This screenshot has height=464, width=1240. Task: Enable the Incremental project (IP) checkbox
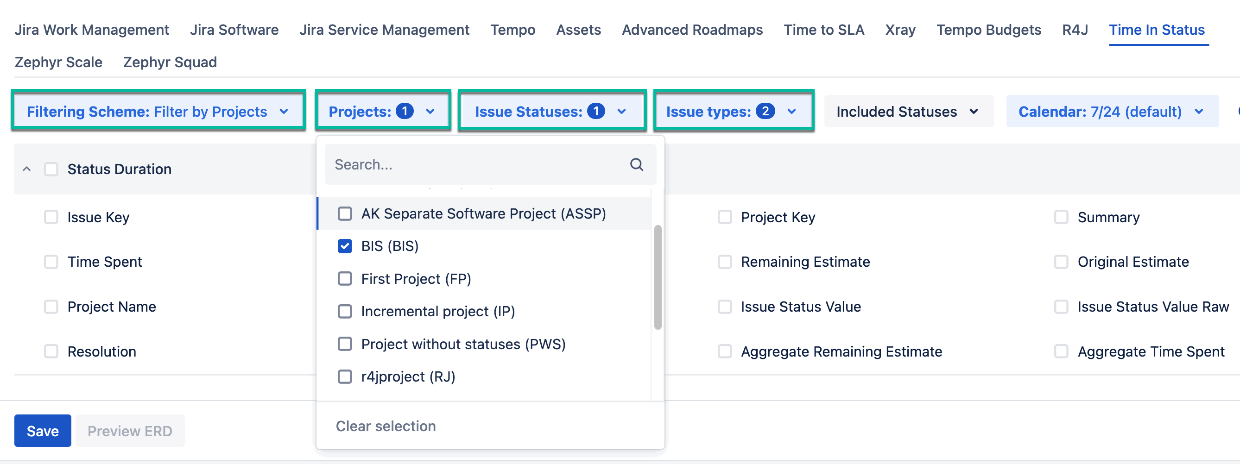click(x=345, y=312)
